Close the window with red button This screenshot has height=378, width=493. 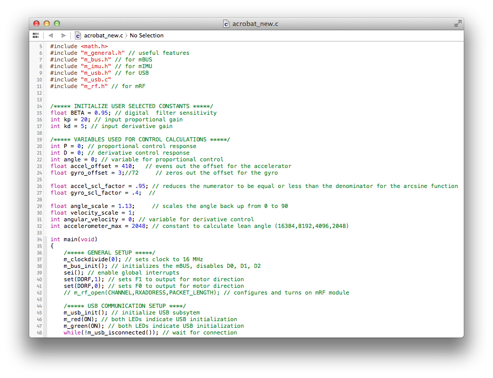[x=36, y=24]
